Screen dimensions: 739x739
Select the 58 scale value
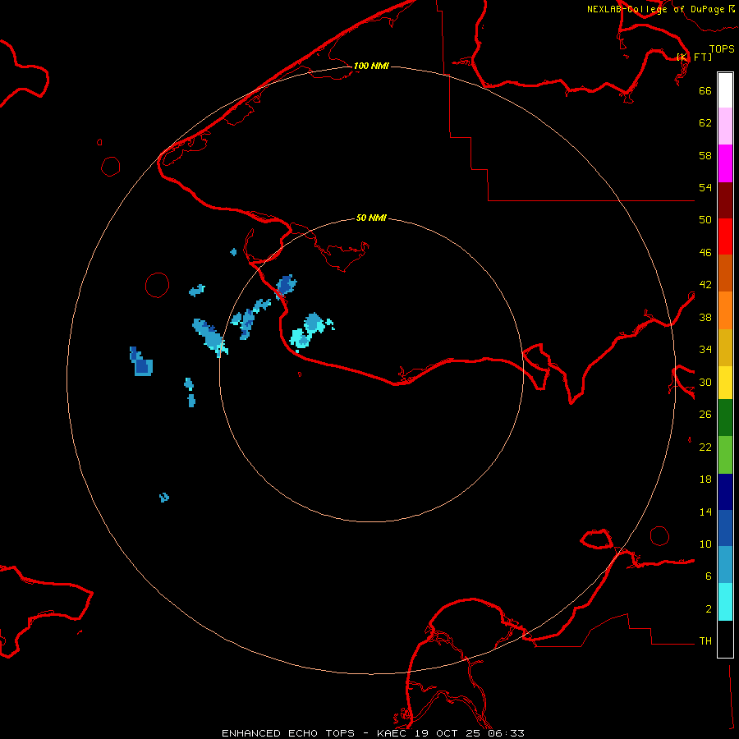click(705, 155)
